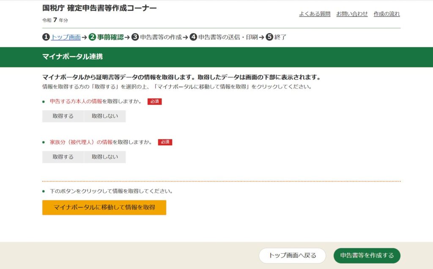Select 取得する for 申告する方本人の情報
Image resolution: width=433 pixels, height=269 pixels.
[63, 116]
